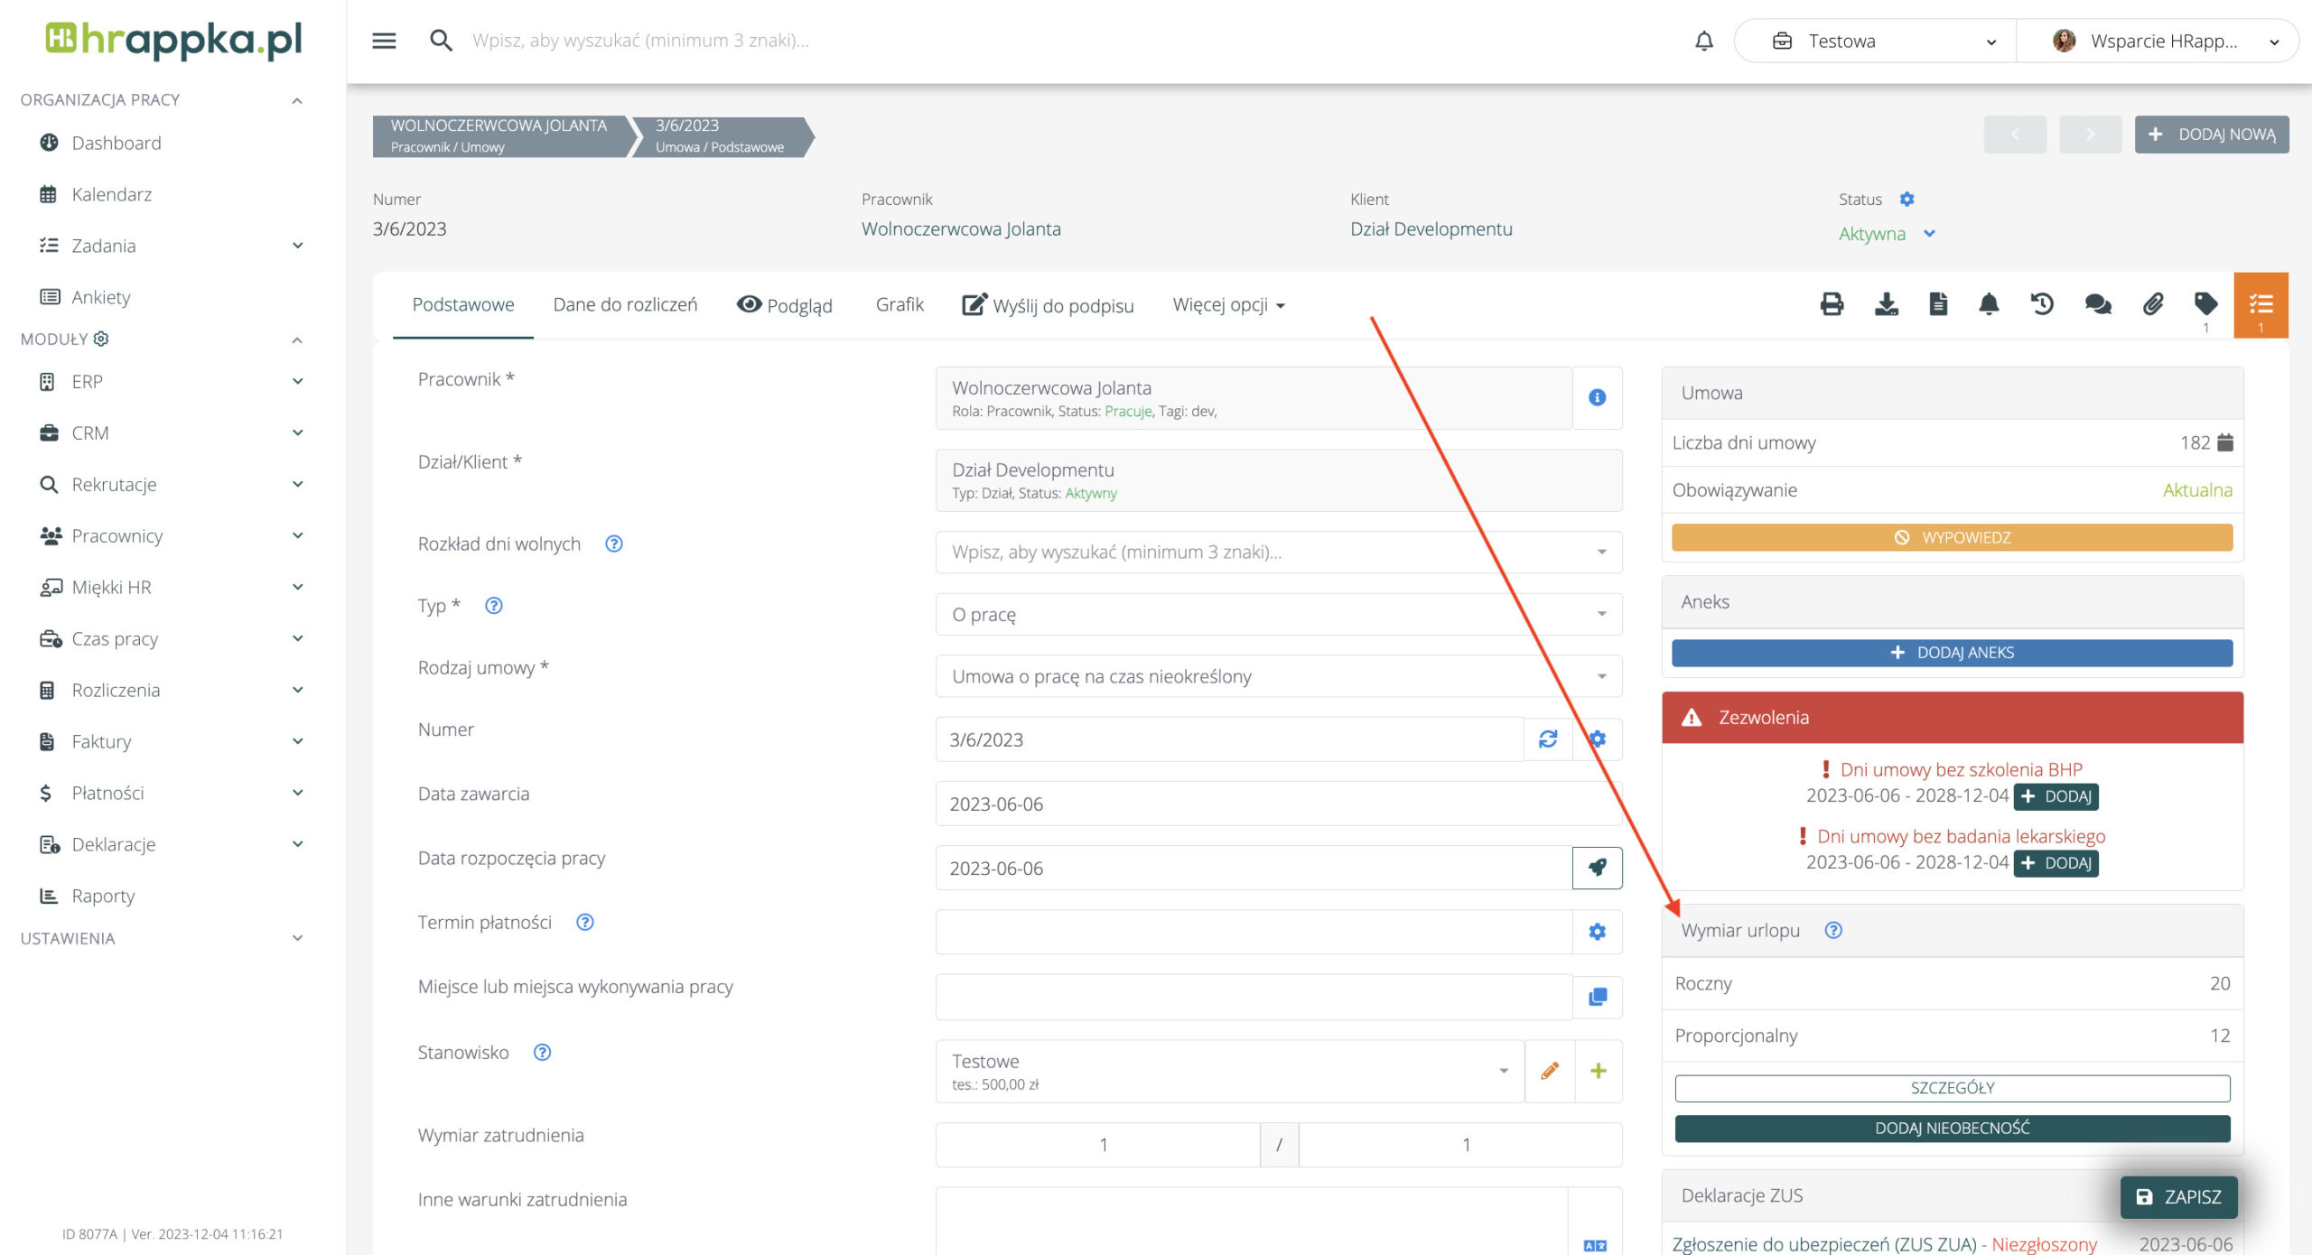This screenshot has width=2312, height=1255.
Task: Regenerate contract number with refresh icon
Action: tap(1548, 739)
